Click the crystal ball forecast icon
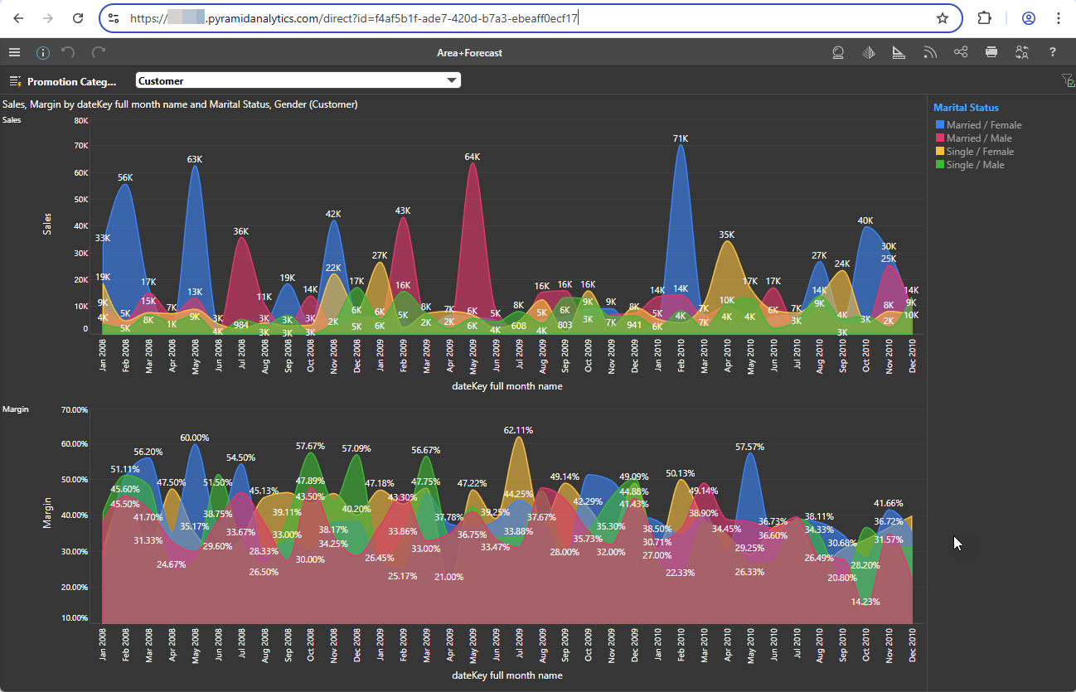Screen dimensions: 1076x692 838,52
